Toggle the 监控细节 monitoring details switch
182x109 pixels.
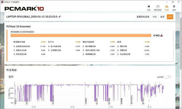click(x=168, y=77)
